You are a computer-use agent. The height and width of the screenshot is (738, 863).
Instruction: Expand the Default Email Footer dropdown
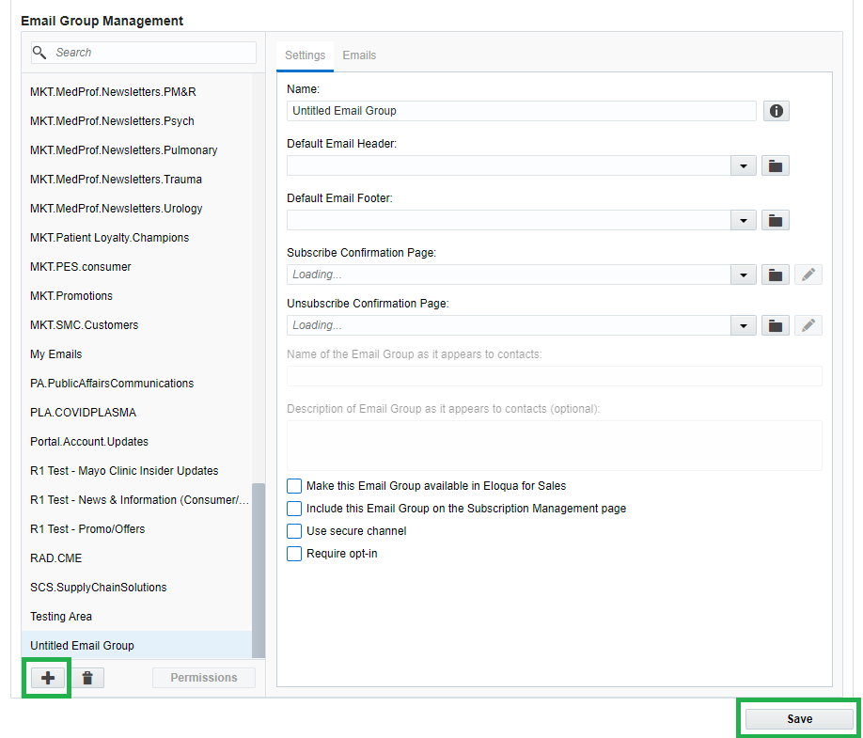coord(744,220)
